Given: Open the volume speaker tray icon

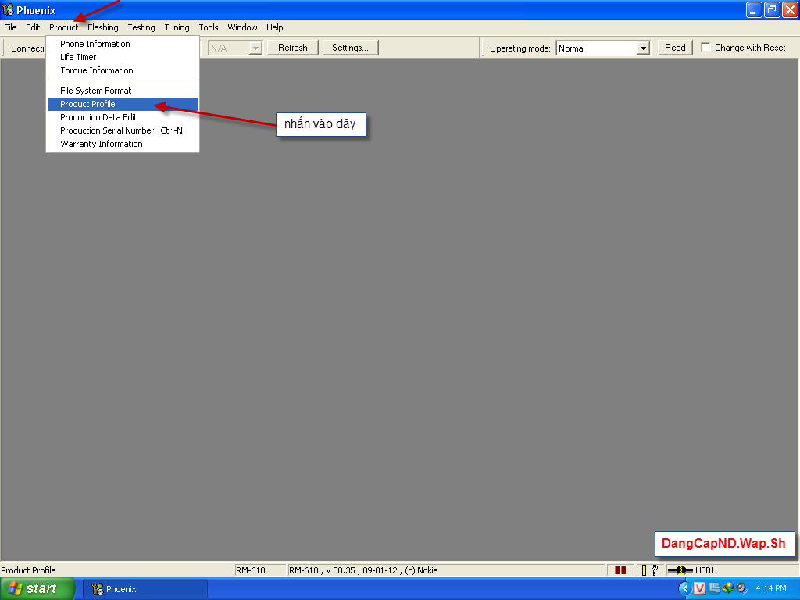Looking at the screenshot, I should 741,588.
